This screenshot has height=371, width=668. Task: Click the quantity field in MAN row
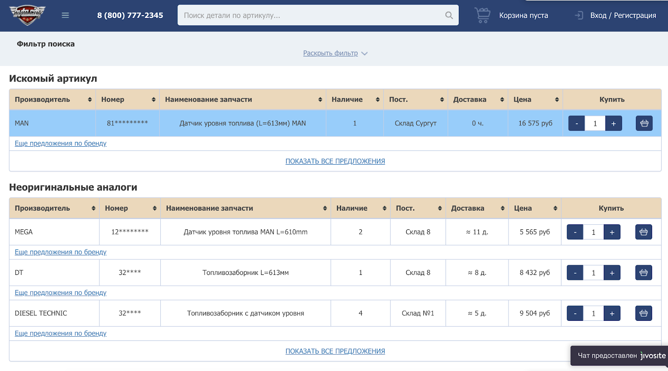595,123
